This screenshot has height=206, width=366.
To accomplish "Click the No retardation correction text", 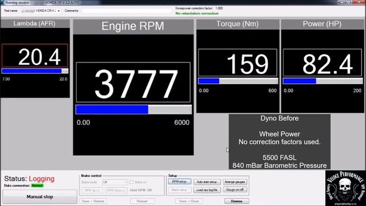I will [197, 13].
